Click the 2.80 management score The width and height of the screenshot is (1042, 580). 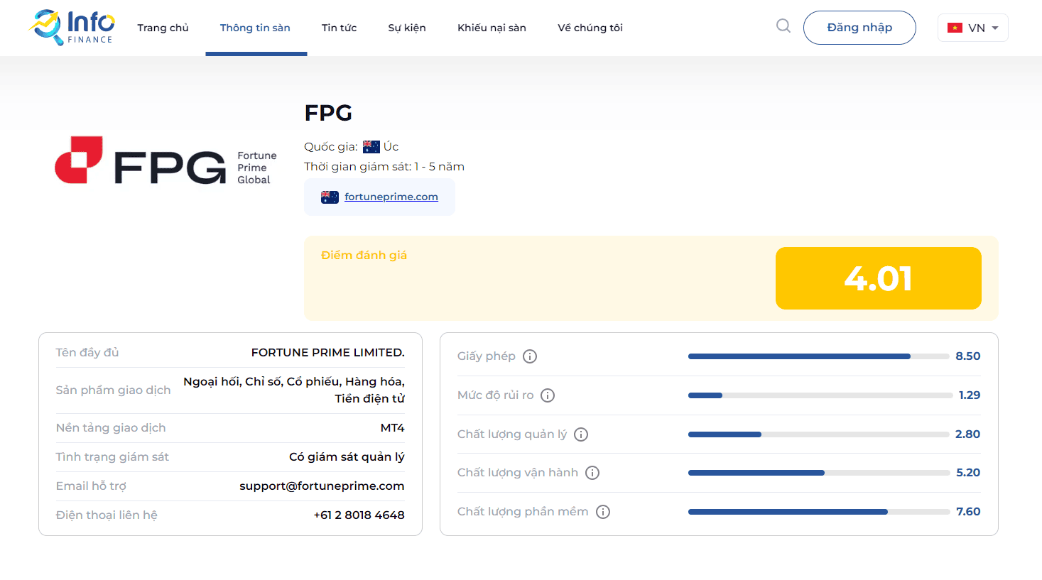pyautogui.click(x=967, y=434)
